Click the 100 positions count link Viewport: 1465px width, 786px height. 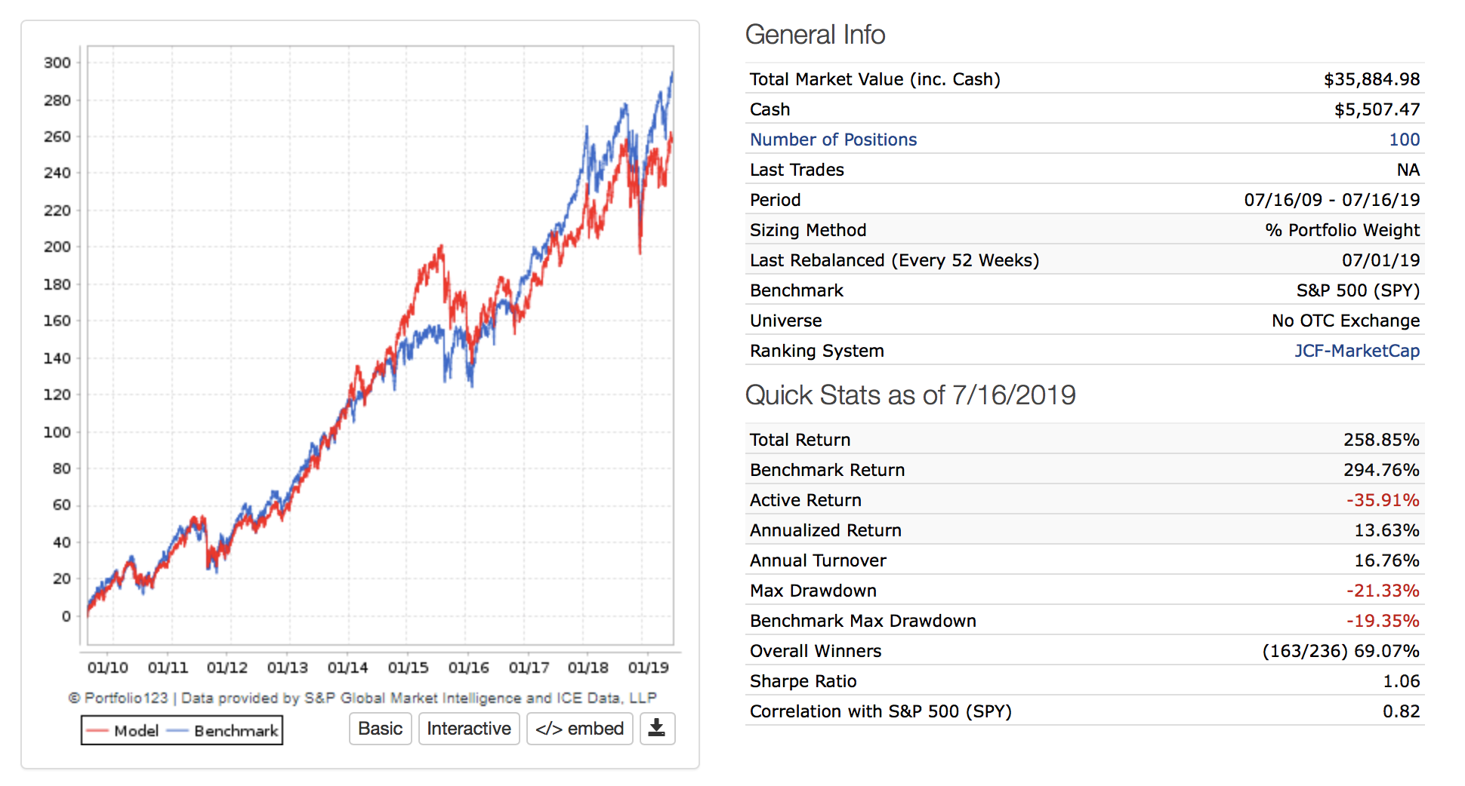pos(1404,140)
